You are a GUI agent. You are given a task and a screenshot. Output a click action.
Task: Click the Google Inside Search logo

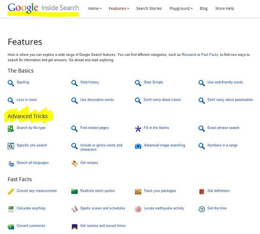click(43, 8)
